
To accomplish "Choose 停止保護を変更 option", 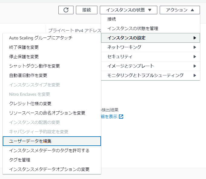I will coord(52,57).
